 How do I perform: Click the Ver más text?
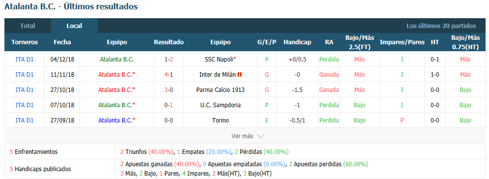click(x=243, y=136)
